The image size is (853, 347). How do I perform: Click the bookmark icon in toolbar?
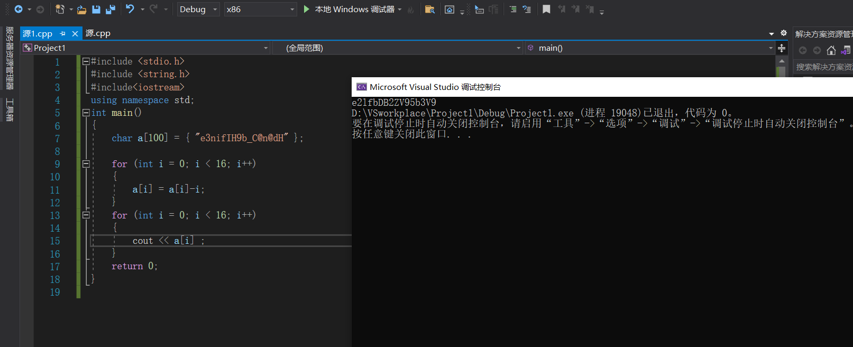click(546, 9)
